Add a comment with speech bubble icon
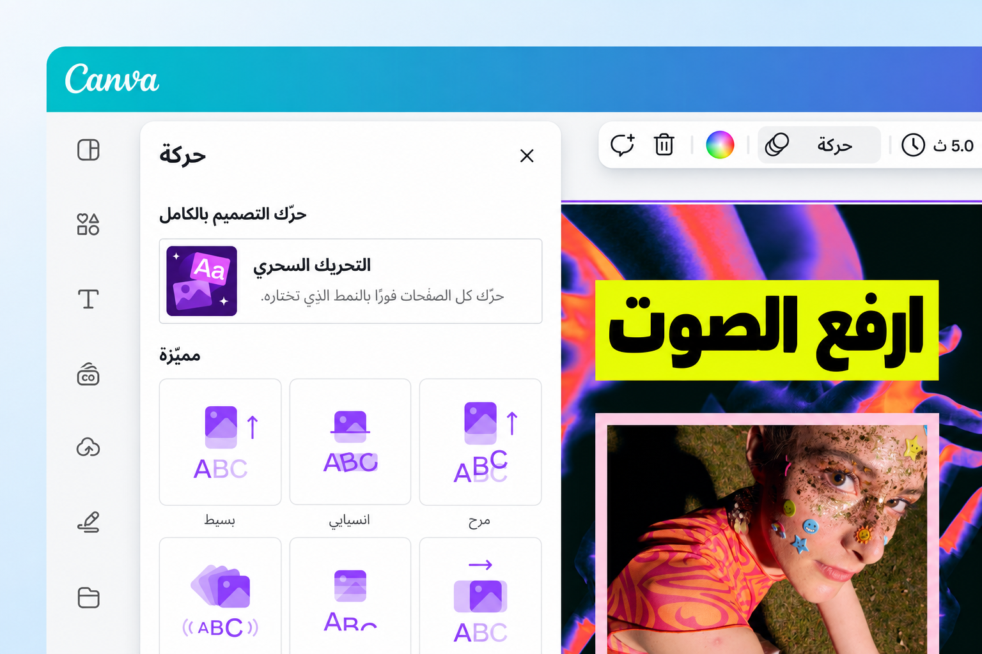 pos(622,145)
